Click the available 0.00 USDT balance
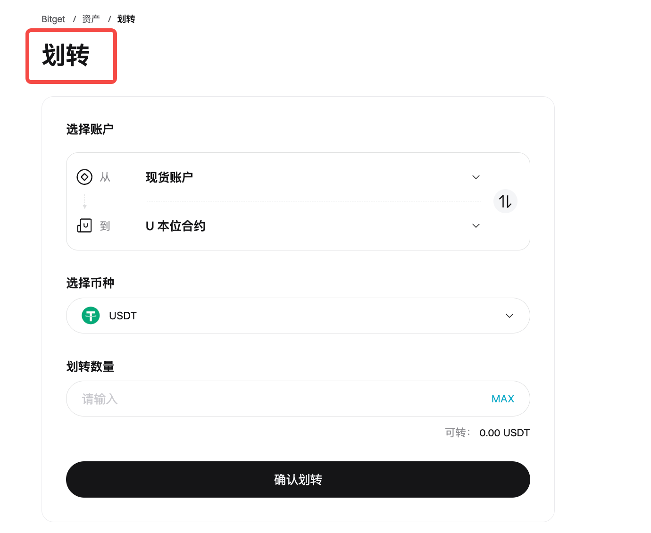Image resolution: width=651 pixels, height=533 pixels. [504, 433]
